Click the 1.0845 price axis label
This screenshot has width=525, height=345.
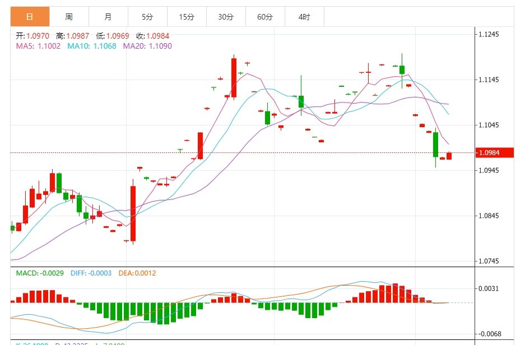coord(489,216)
